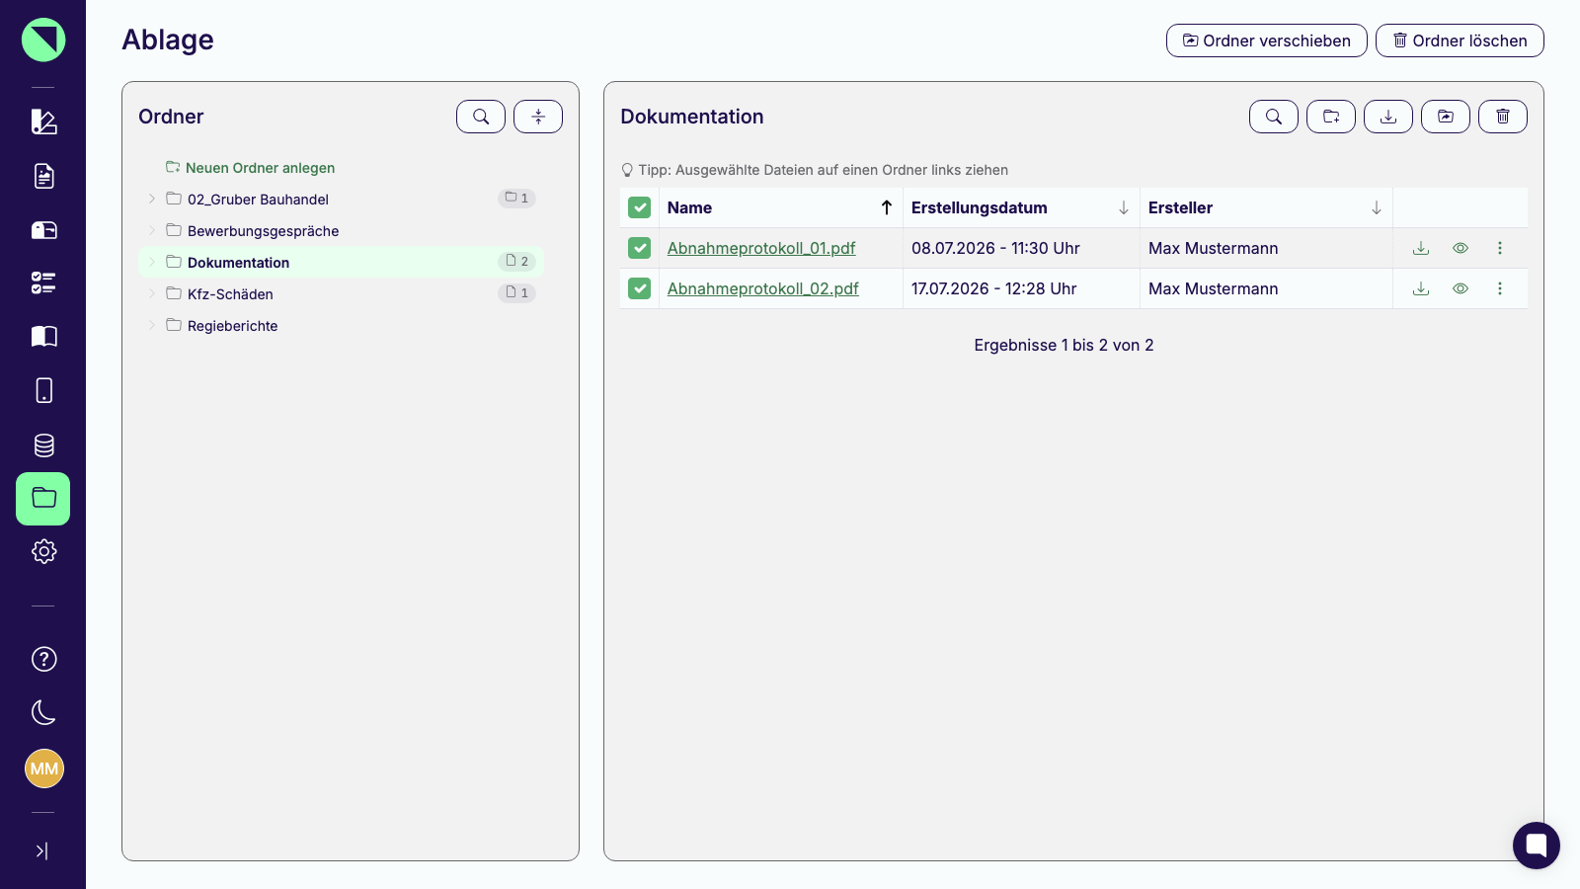Delete selected files trash icon
The image size is (1580, 889).
coord(1503,117)
